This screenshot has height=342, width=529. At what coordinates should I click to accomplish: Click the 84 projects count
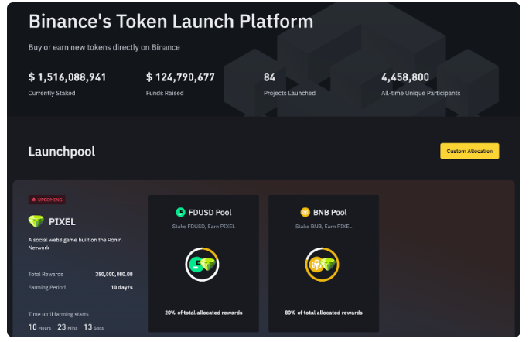(269, 77)
